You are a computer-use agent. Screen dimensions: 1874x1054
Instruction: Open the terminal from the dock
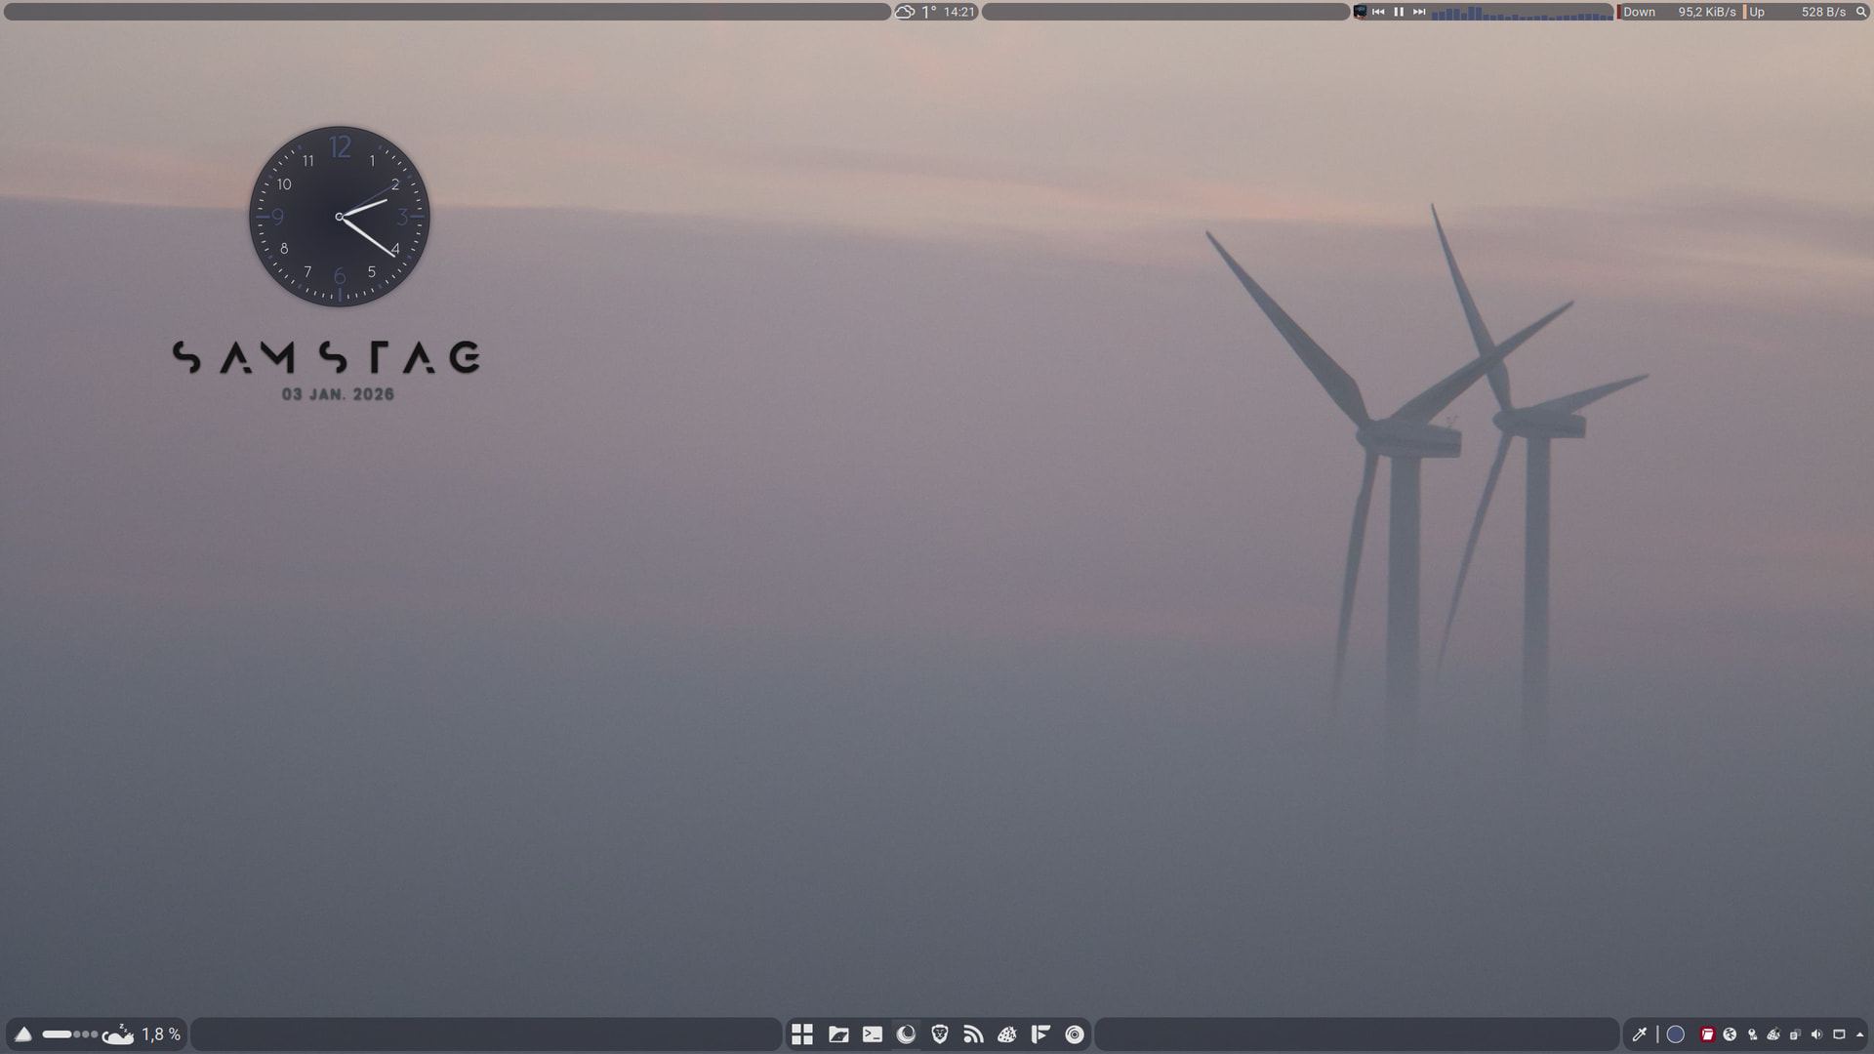point(873,1034)
